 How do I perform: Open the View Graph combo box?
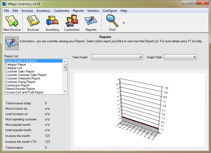(117, 57)
